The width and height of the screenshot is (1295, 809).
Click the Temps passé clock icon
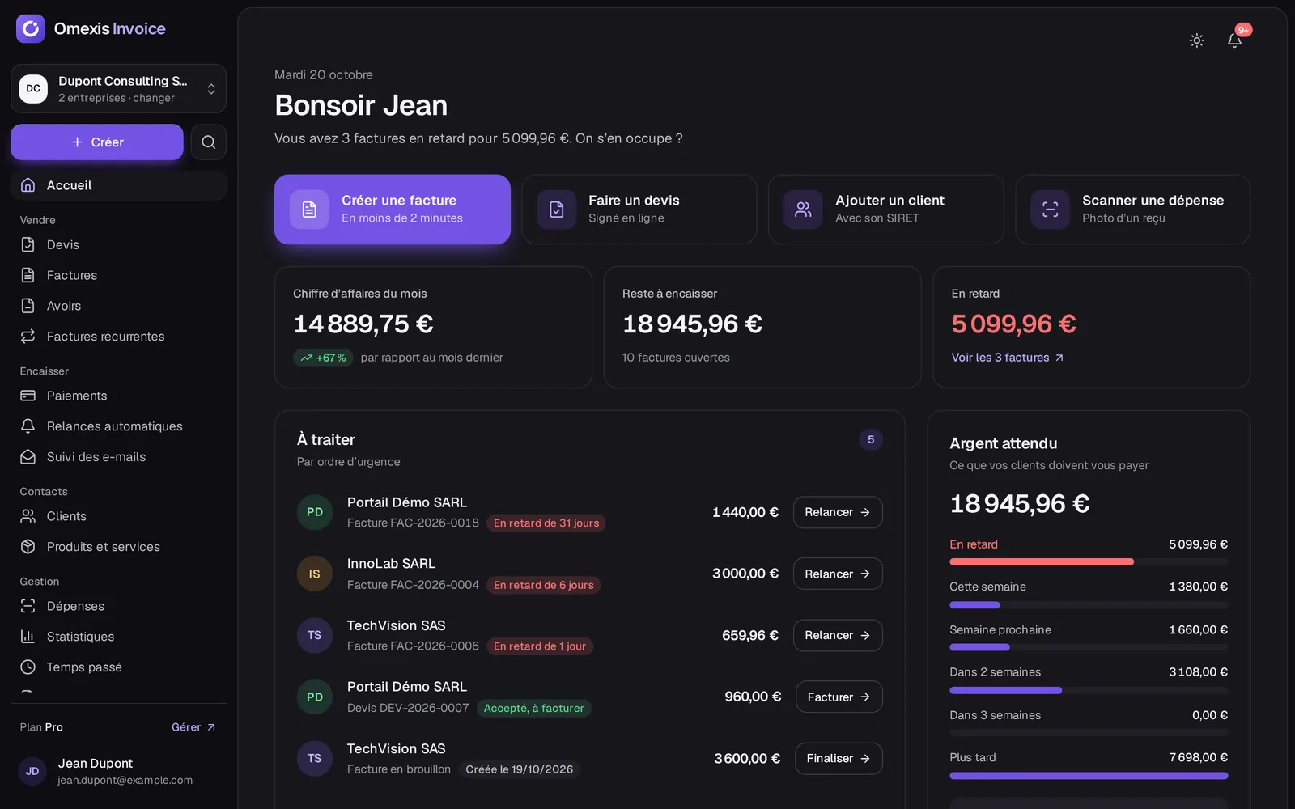(x=28, y=667)
